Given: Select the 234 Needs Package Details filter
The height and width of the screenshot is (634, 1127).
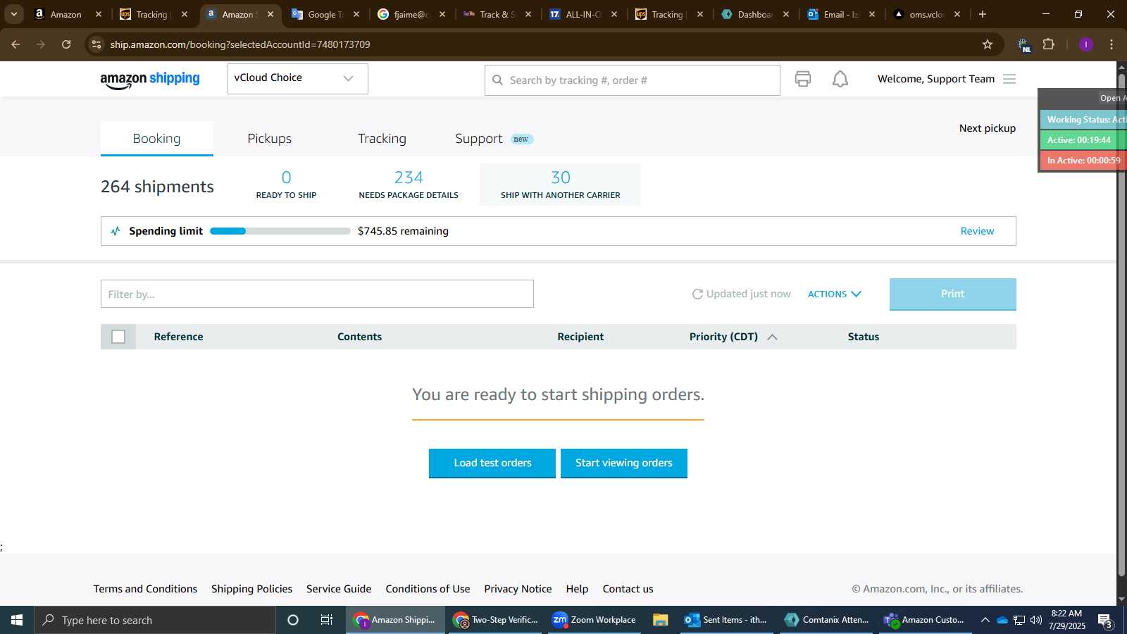Looking at the screenshot, I should tap(409, 185).
